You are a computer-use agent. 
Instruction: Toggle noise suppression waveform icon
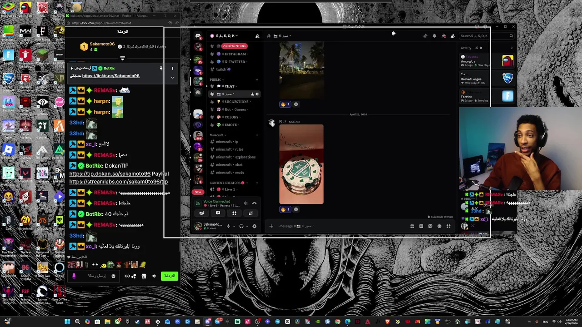coord(246,203)
